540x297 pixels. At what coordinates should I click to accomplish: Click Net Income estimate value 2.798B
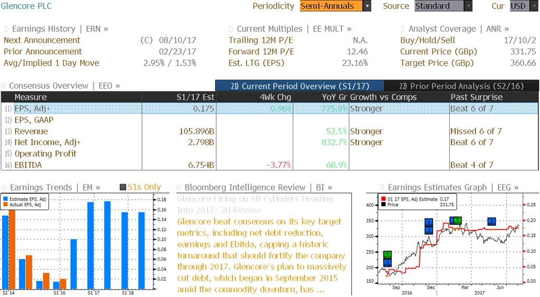coord(201,142)
